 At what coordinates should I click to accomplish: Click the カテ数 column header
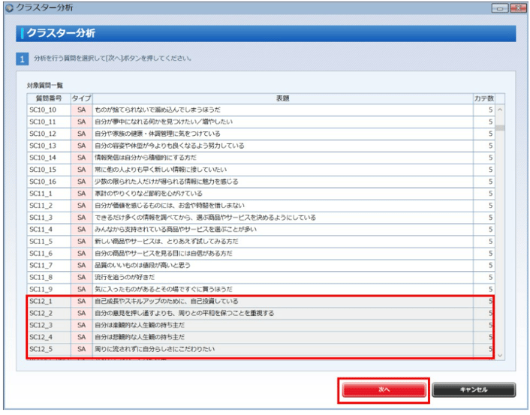tap(483, 98)
